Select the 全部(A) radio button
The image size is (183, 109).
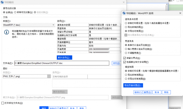tap(4, 12)
